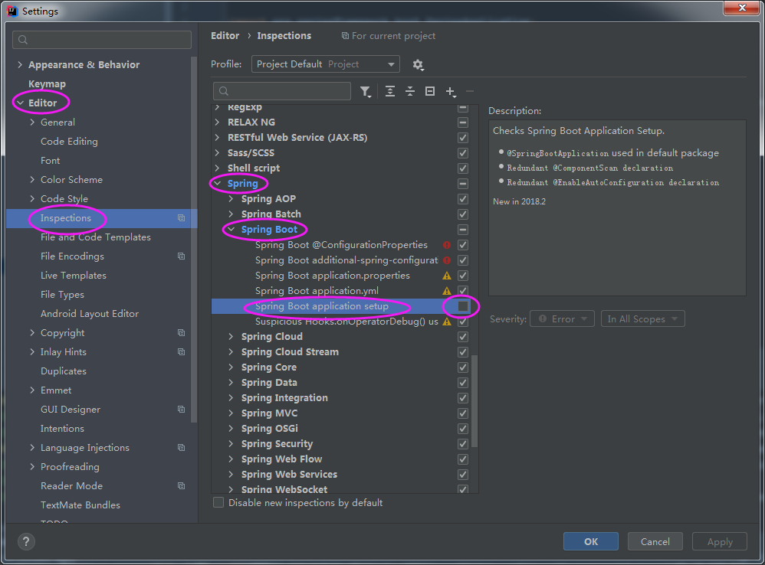Click the search magnifier in inspections filter
The height and width of the screenshot is (565, 765).
pyautogui.click(x=224, y=91)
